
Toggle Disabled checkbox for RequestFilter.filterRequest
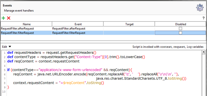click(x=180, y=33)
